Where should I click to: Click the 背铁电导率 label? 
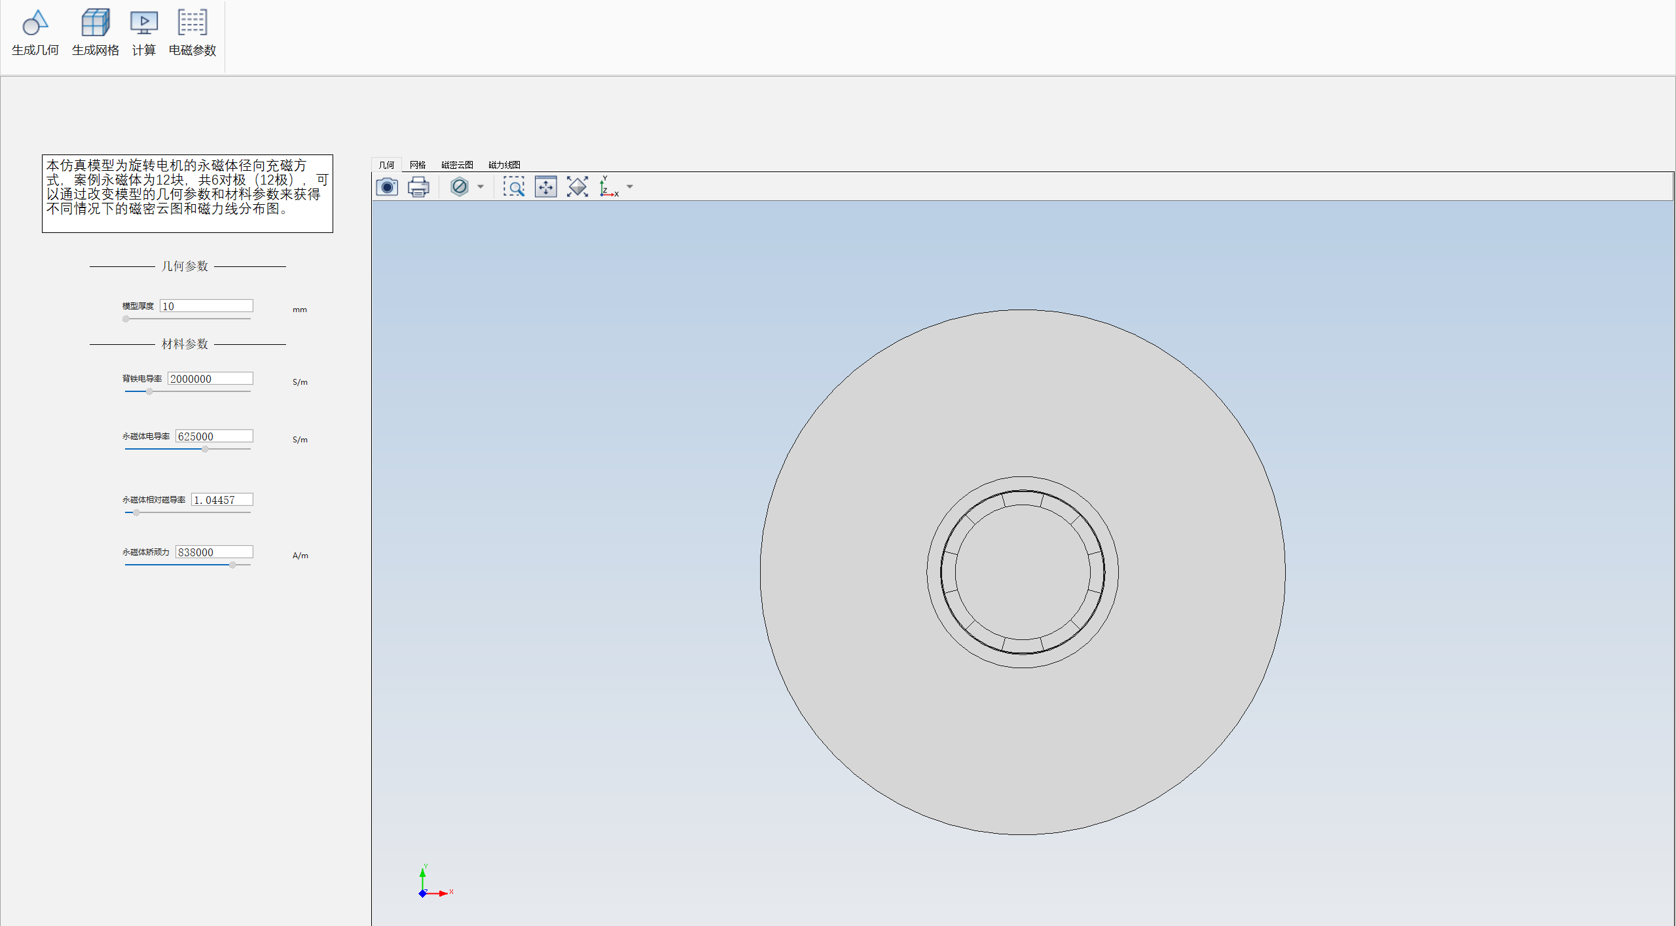[x=142, y=379]
